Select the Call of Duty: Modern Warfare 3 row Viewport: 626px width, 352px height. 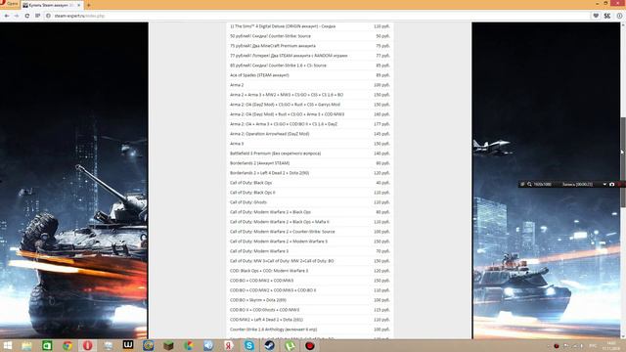click(310, 251)
